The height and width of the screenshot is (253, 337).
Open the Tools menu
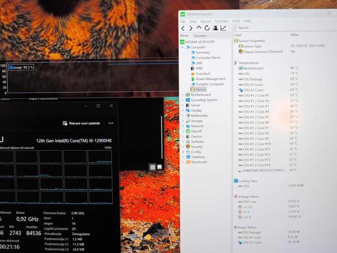pyautogui.click(x=236, y=21)
